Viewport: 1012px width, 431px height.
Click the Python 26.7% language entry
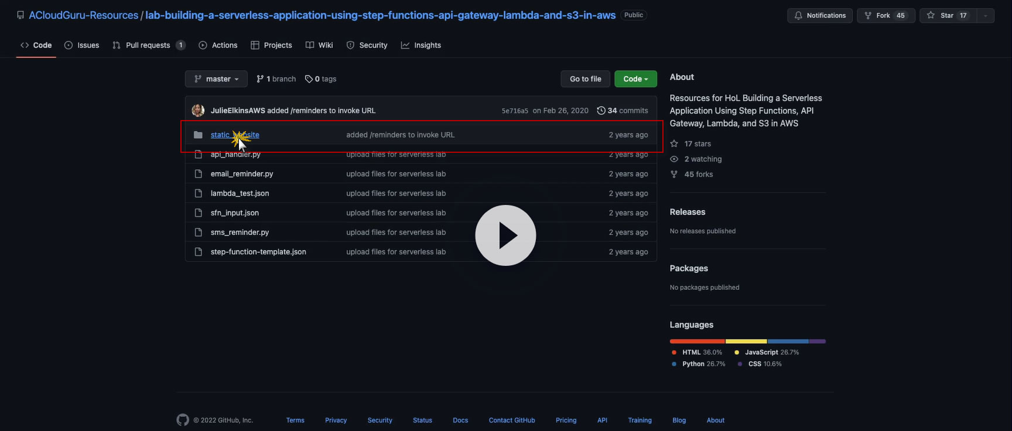click(x=698, y=364)
